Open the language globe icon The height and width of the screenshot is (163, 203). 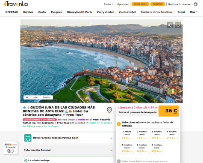click(196, 4)
